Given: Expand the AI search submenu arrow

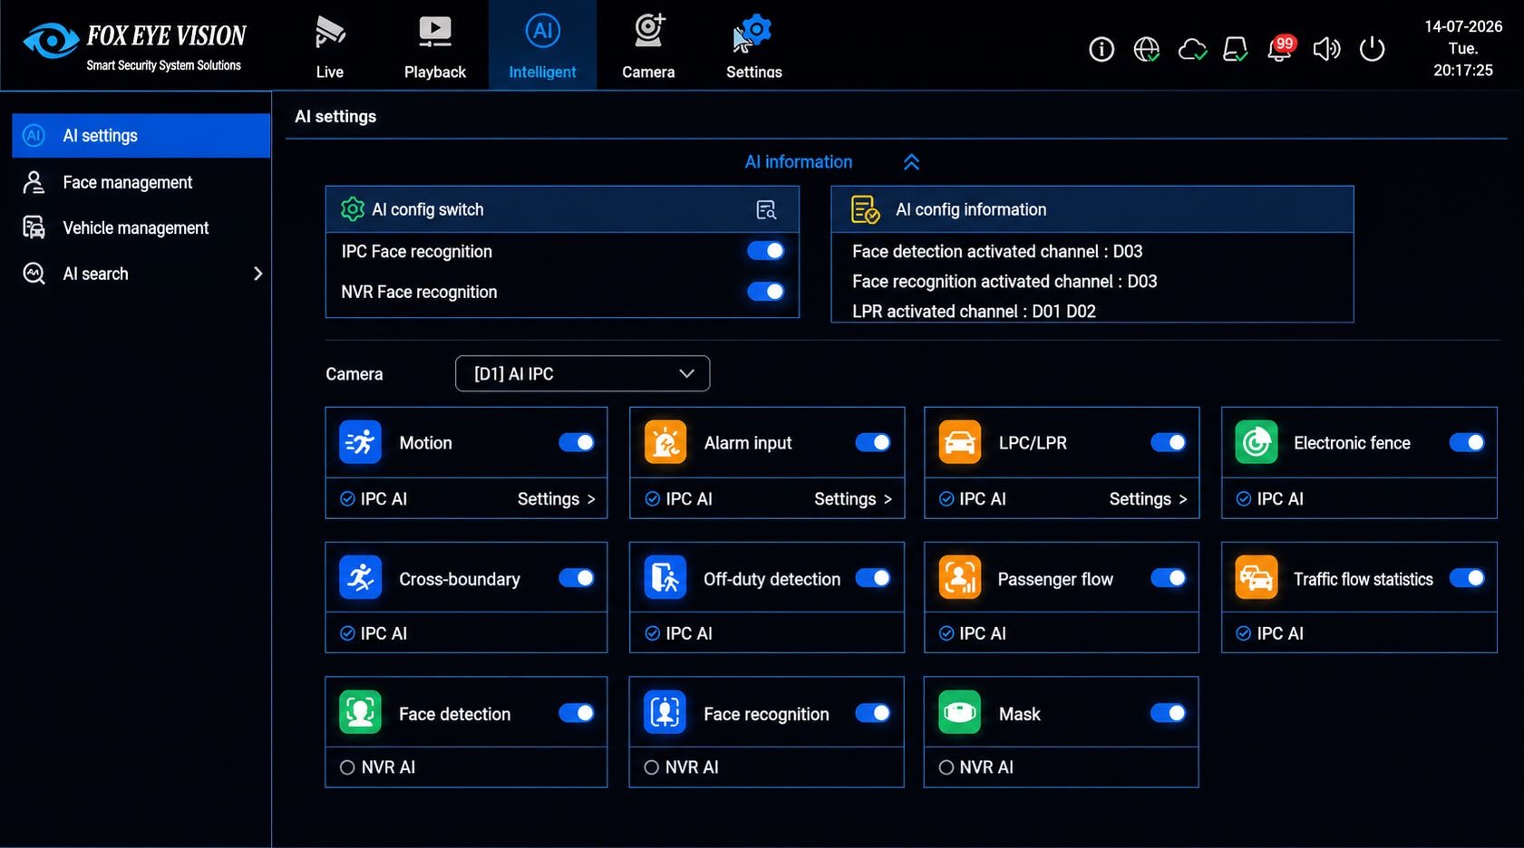Looking at the screenshot, I should click(257, 274).
